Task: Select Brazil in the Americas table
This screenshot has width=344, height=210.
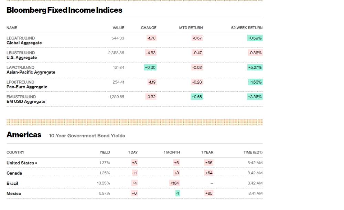Action: tap(12, 183)
